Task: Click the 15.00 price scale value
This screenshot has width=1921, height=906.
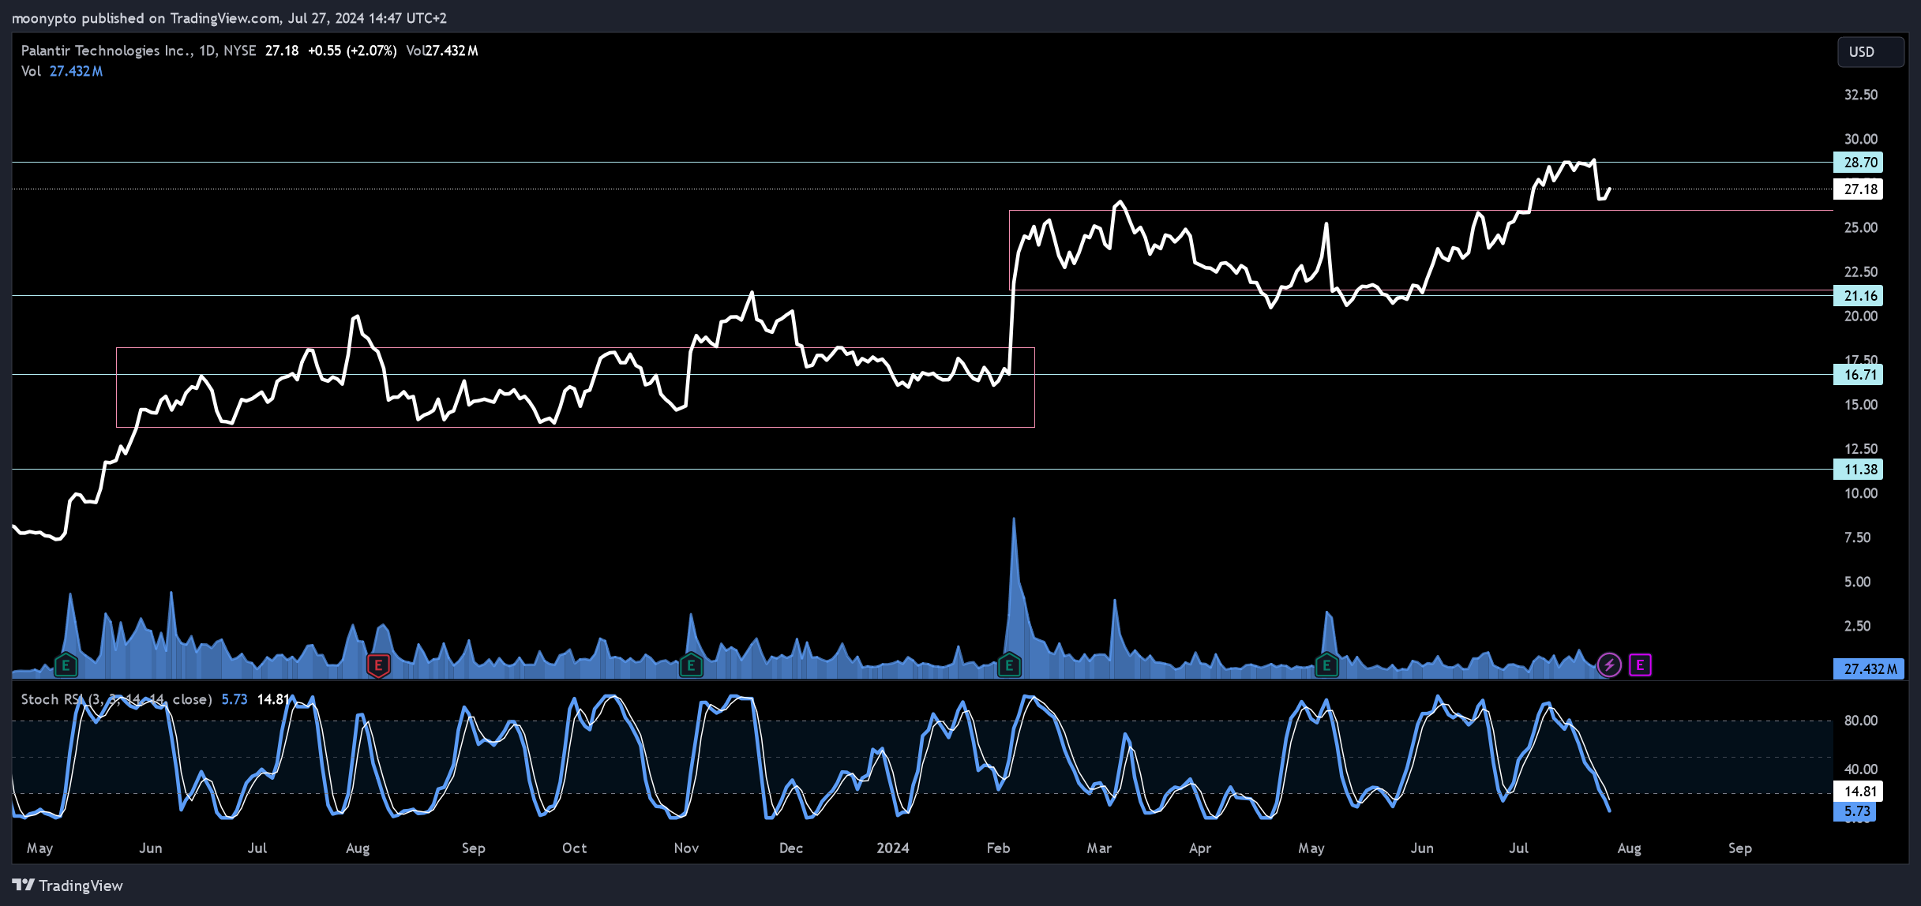Action: (x=1860, y=405)
